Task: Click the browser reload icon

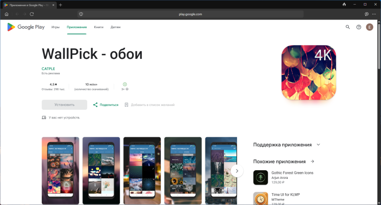Action: tap(31, 14)
